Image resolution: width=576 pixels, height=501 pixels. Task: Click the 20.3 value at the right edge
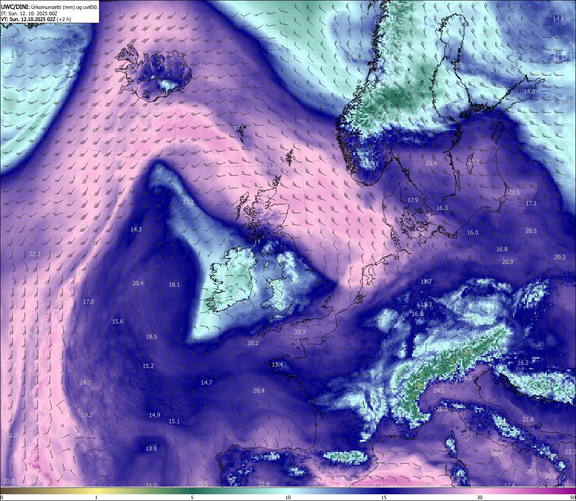(560, 257)
